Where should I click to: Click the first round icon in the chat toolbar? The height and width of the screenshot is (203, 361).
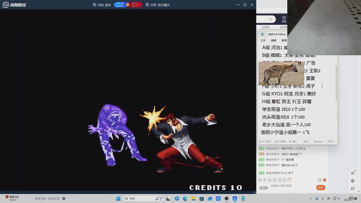pyautogui.click(x=260, y=180)
